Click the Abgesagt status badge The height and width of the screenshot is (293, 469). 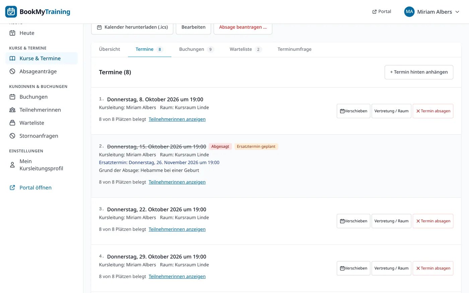(220, 147)
